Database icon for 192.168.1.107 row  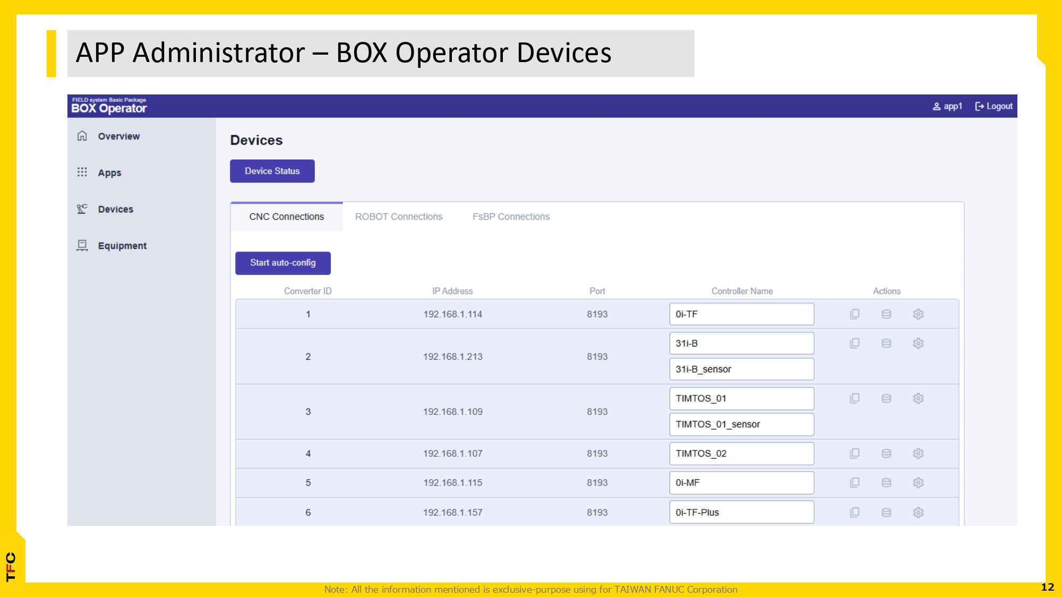pyautogui.click(x=886, y=454)
